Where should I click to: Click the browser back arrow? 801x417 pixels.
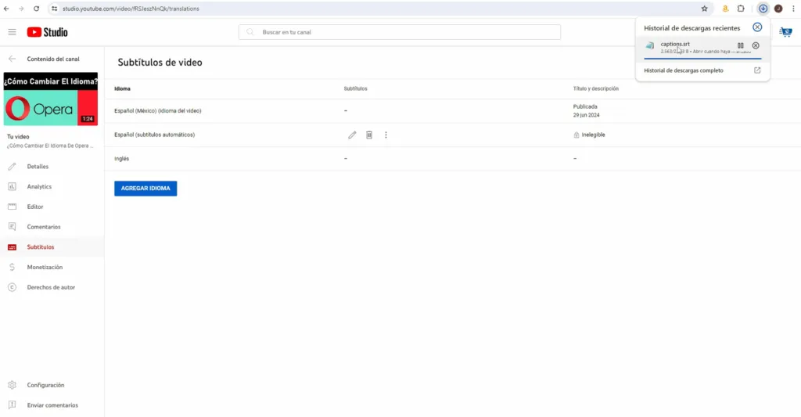click(x=6, y=9)
